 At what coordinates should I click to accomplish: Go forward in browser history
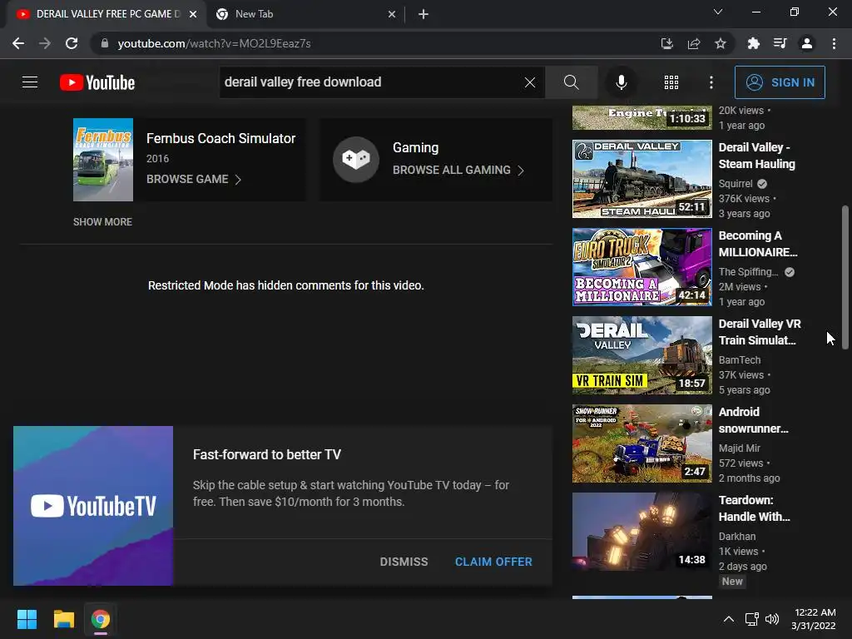pos(45,43)
